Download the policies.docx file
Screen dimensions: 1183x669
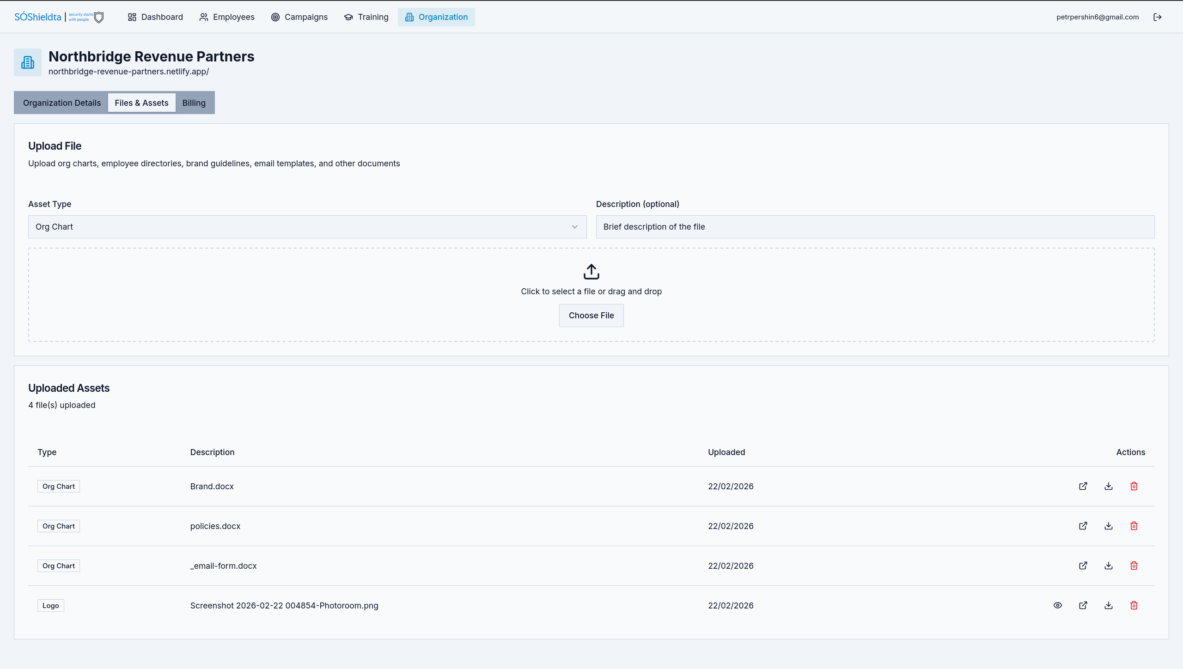1108,526
